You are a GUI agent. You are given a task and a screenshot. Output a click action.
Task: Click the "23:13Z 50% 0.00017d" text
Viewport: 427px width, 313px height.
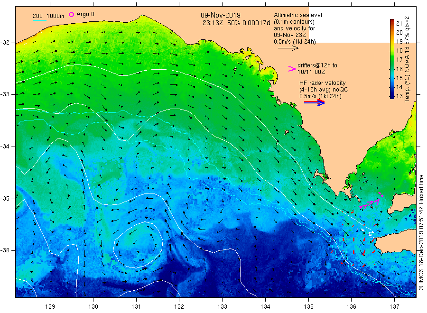click(x=236, y=23)
